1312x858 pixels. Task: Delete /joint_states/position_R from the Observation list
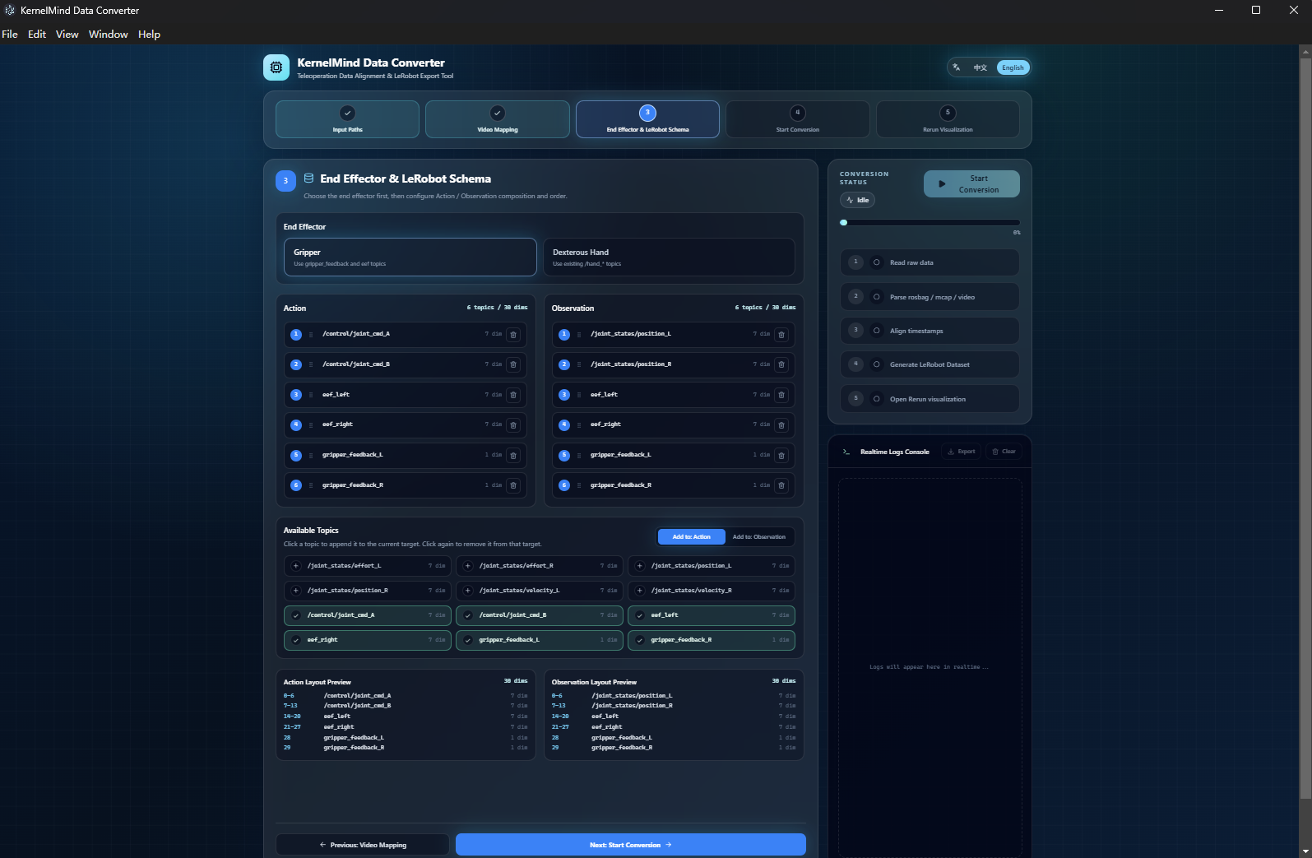(781, 364)
